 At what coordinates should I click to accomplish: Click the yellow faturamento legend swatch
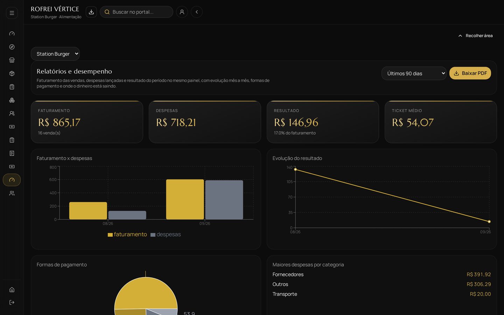tap(110, 235)
